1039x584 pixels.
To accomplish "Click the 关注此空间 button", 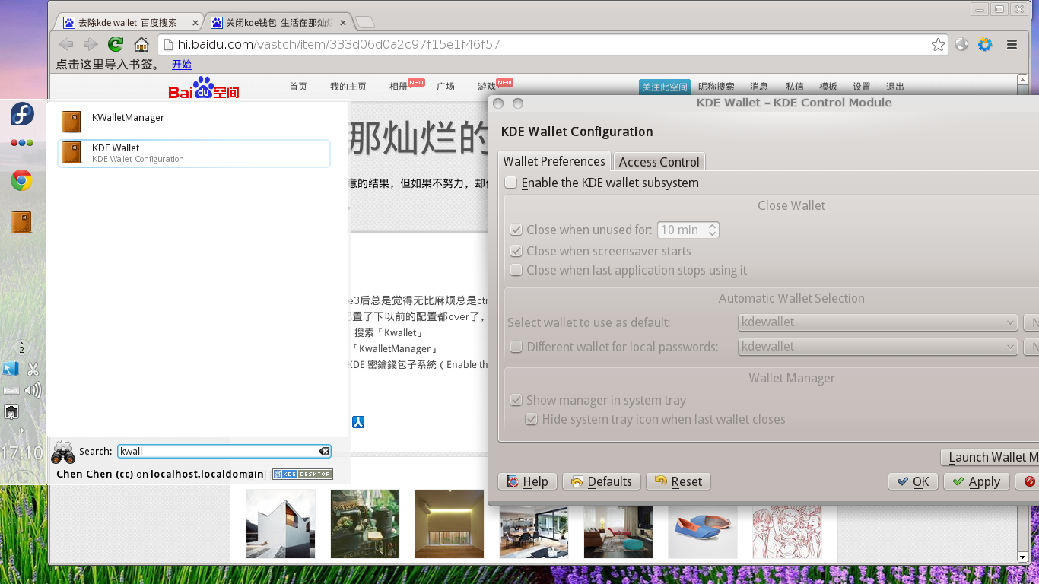I will tap(664, 87).
